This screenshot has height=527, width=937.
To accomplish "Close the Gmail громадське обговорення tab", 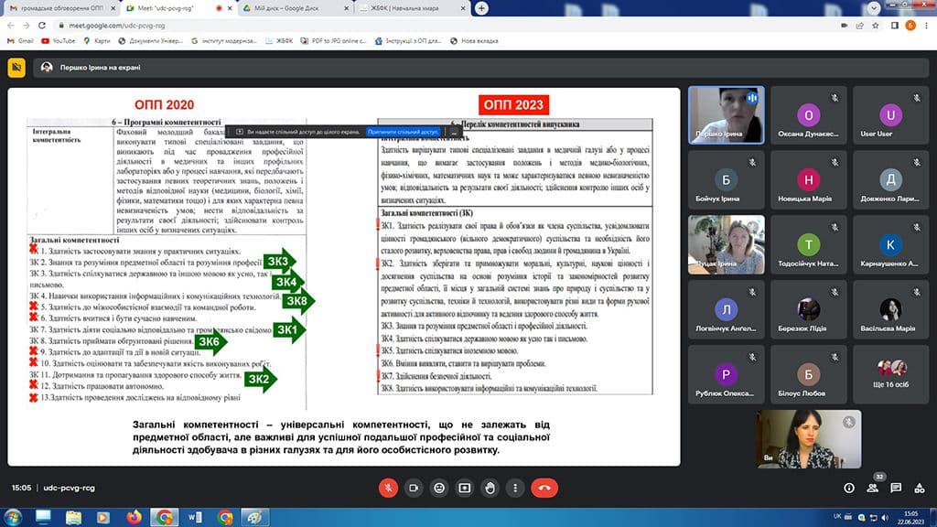I will click(113, 8).
